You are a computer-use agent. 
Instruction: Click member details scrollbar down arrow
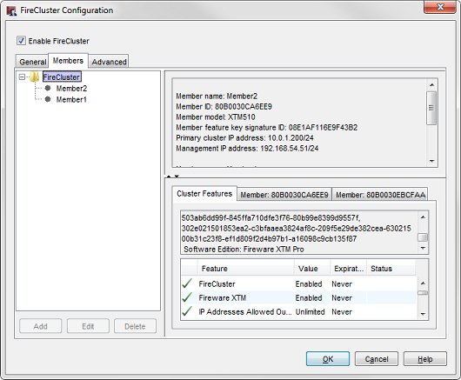431,161
